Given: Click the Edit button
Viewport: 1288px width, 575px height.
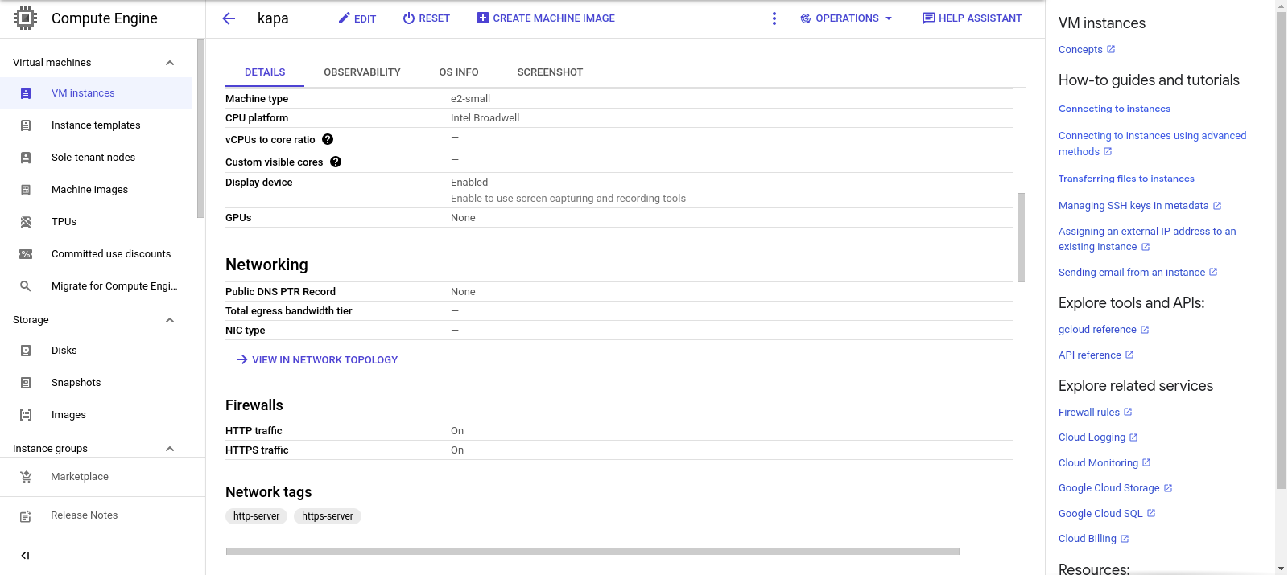Looking at the screenshot, I should point(357,18).
